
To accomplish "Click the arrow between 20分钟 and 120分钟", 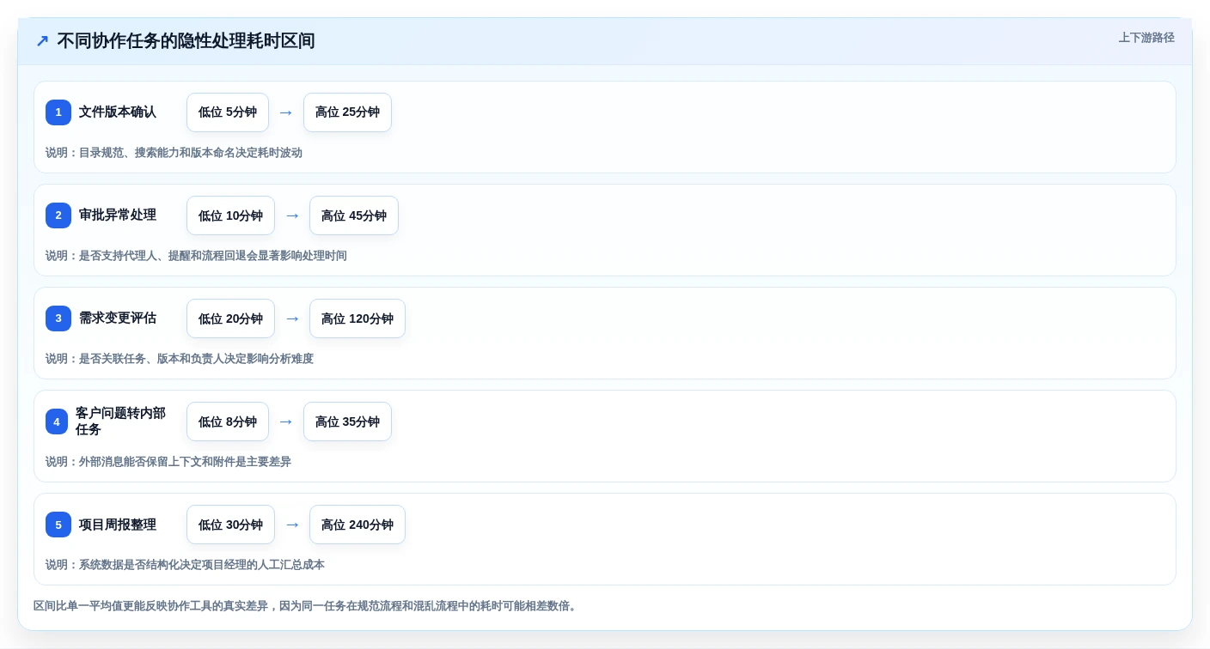I will [292, 318].
